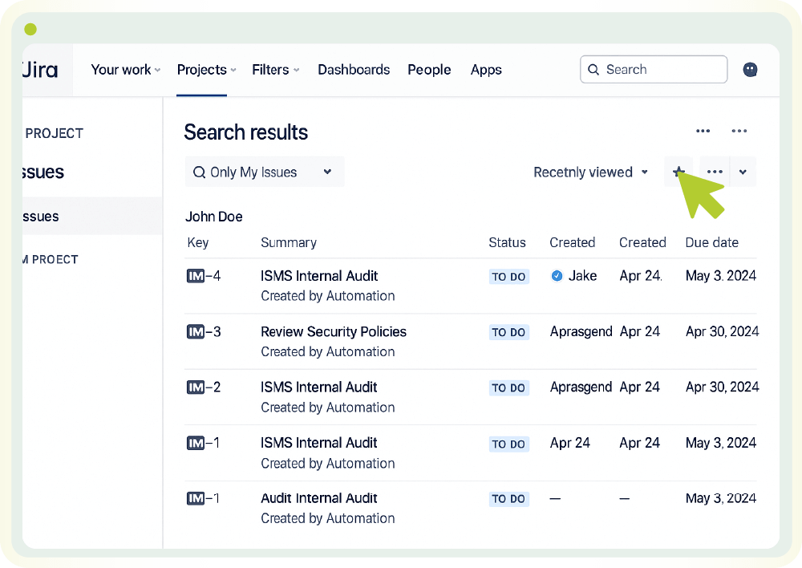Screen dimensions: 802x568
Task: Click the John Doe group heading
Action: pyautogui.click(x=214, y=217)
